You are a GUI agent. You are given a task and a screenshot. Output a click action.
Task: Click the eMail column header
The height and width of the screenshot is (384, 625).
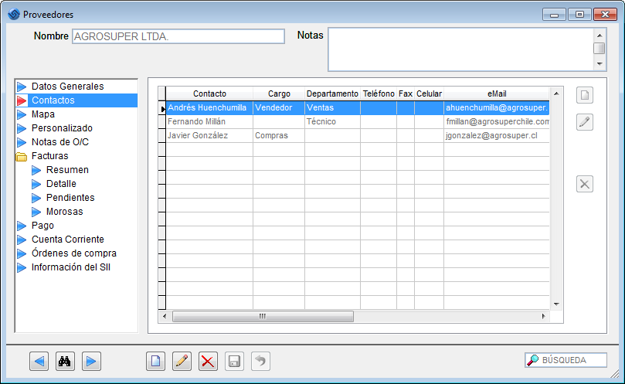click(x=497, y=93)
